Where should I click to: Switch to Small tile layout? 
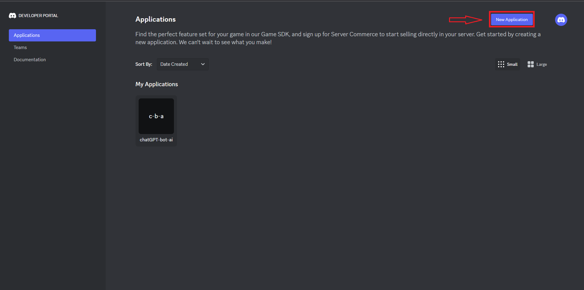click(507, 64)
